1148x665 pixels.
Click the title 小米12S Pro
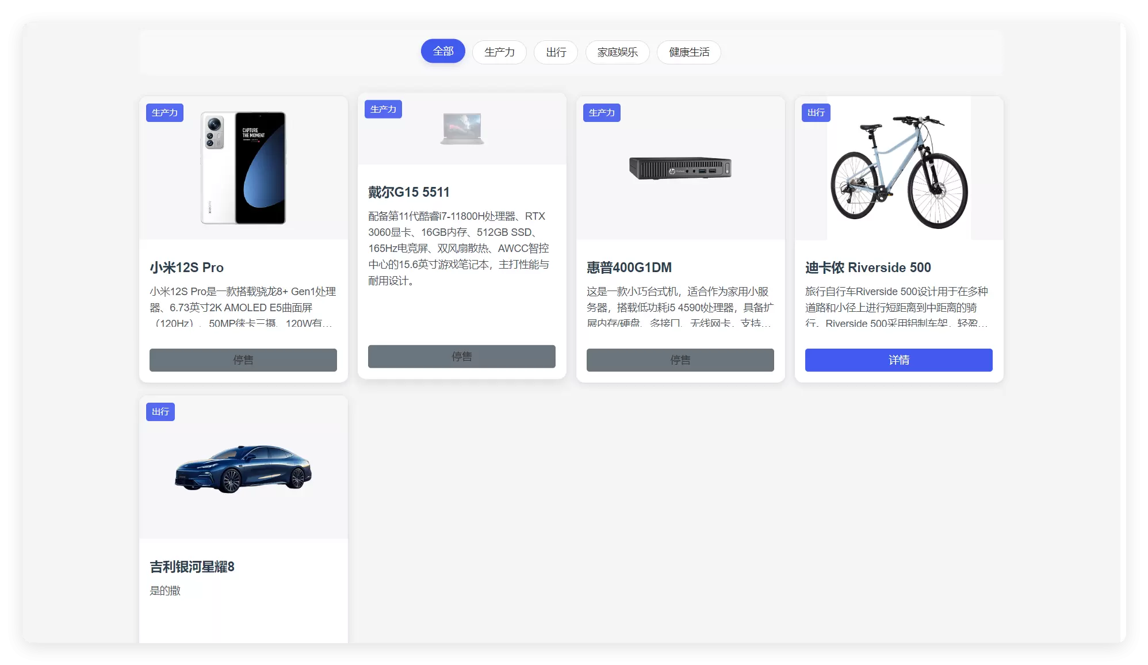[x=186, y=267]
